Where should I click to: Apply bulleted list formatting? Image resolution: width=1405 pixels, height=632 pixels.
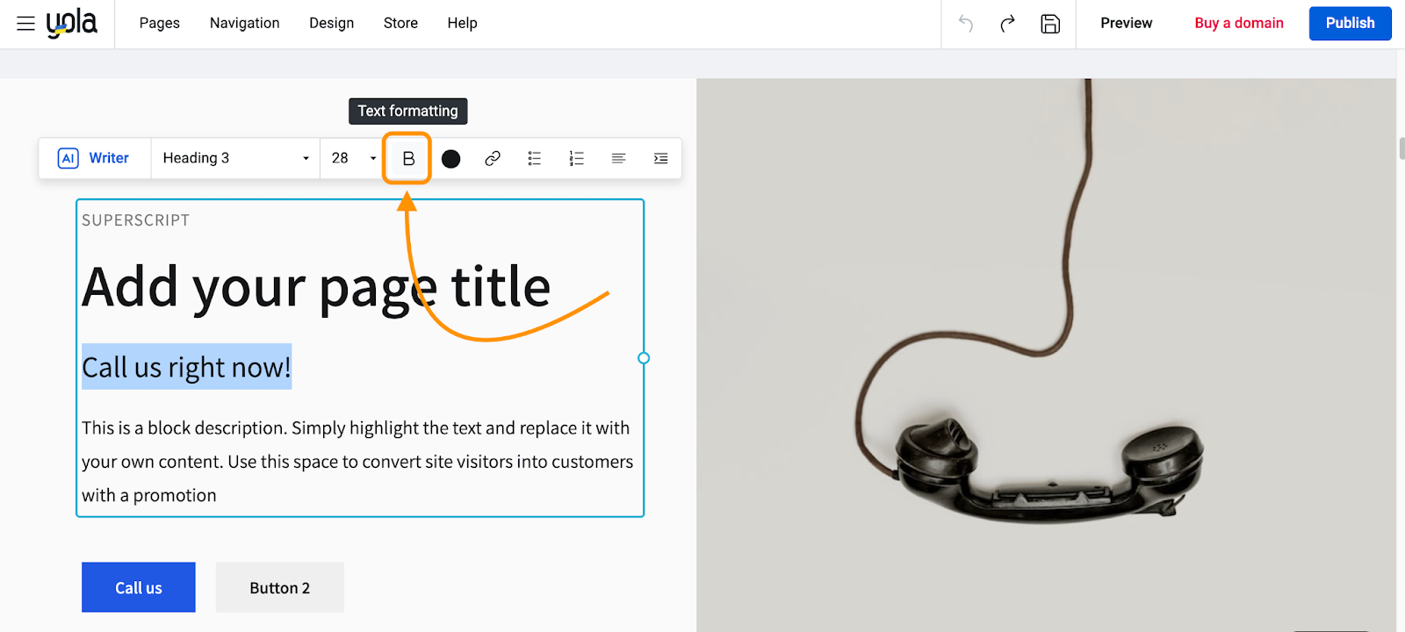click(534, 159)
